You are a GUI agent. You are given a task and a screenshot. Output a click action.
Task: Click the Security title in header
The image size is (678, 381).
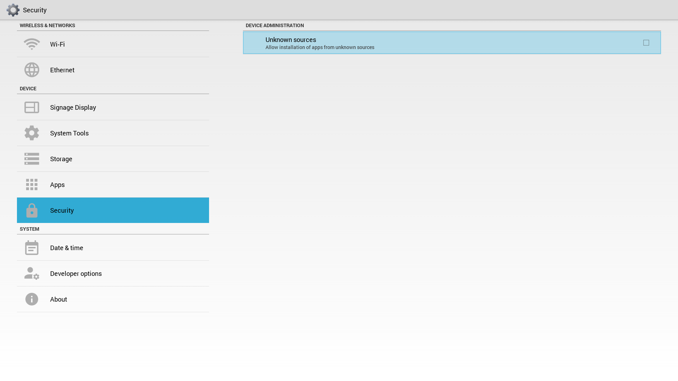pyautogui.click(x=35, y=10)
